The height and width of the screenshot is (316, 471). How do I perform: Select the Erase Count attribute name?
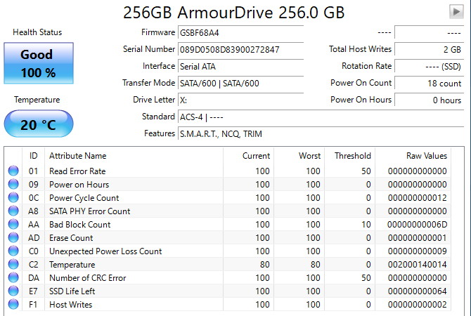point(71,237)
